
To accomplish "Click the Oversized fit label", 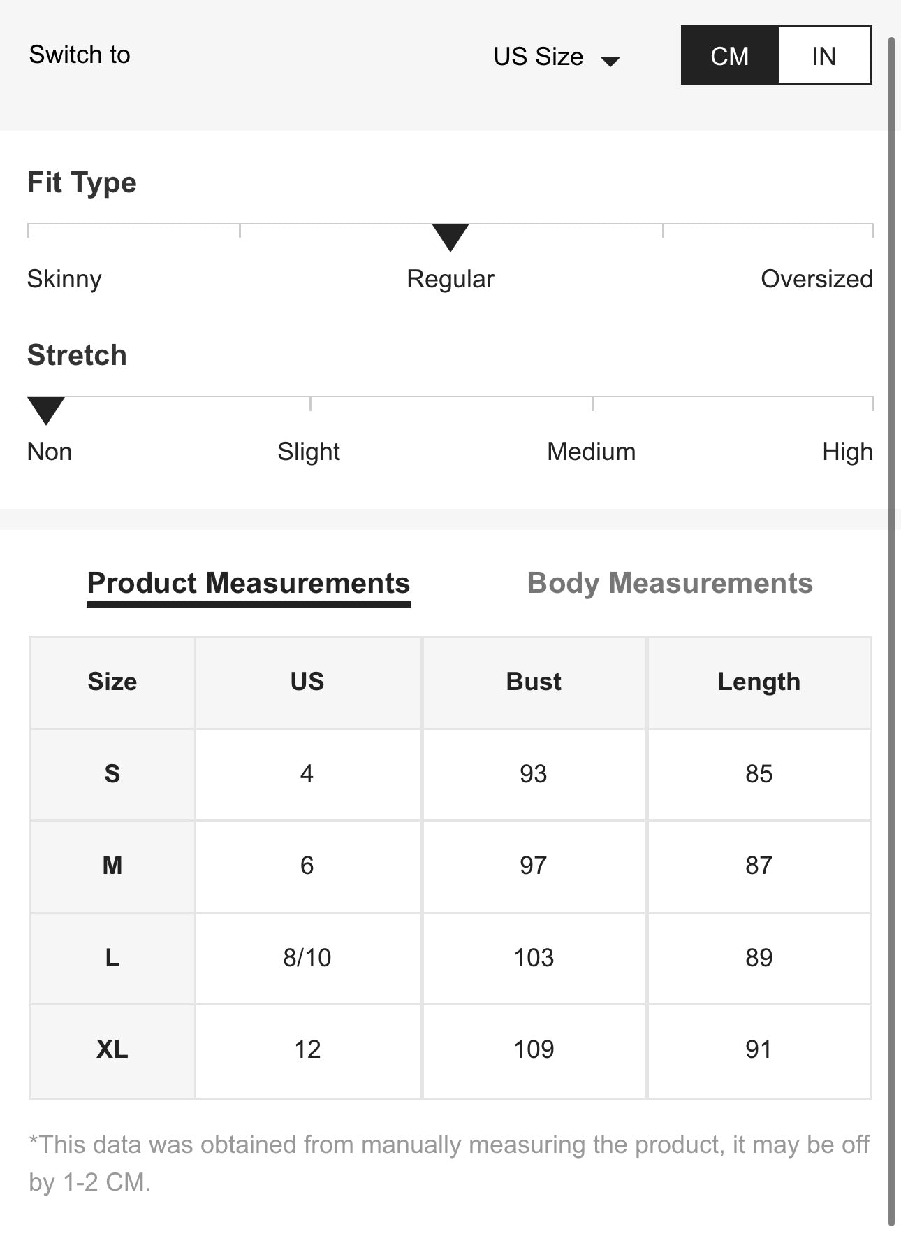I will [x=816, y=279].
